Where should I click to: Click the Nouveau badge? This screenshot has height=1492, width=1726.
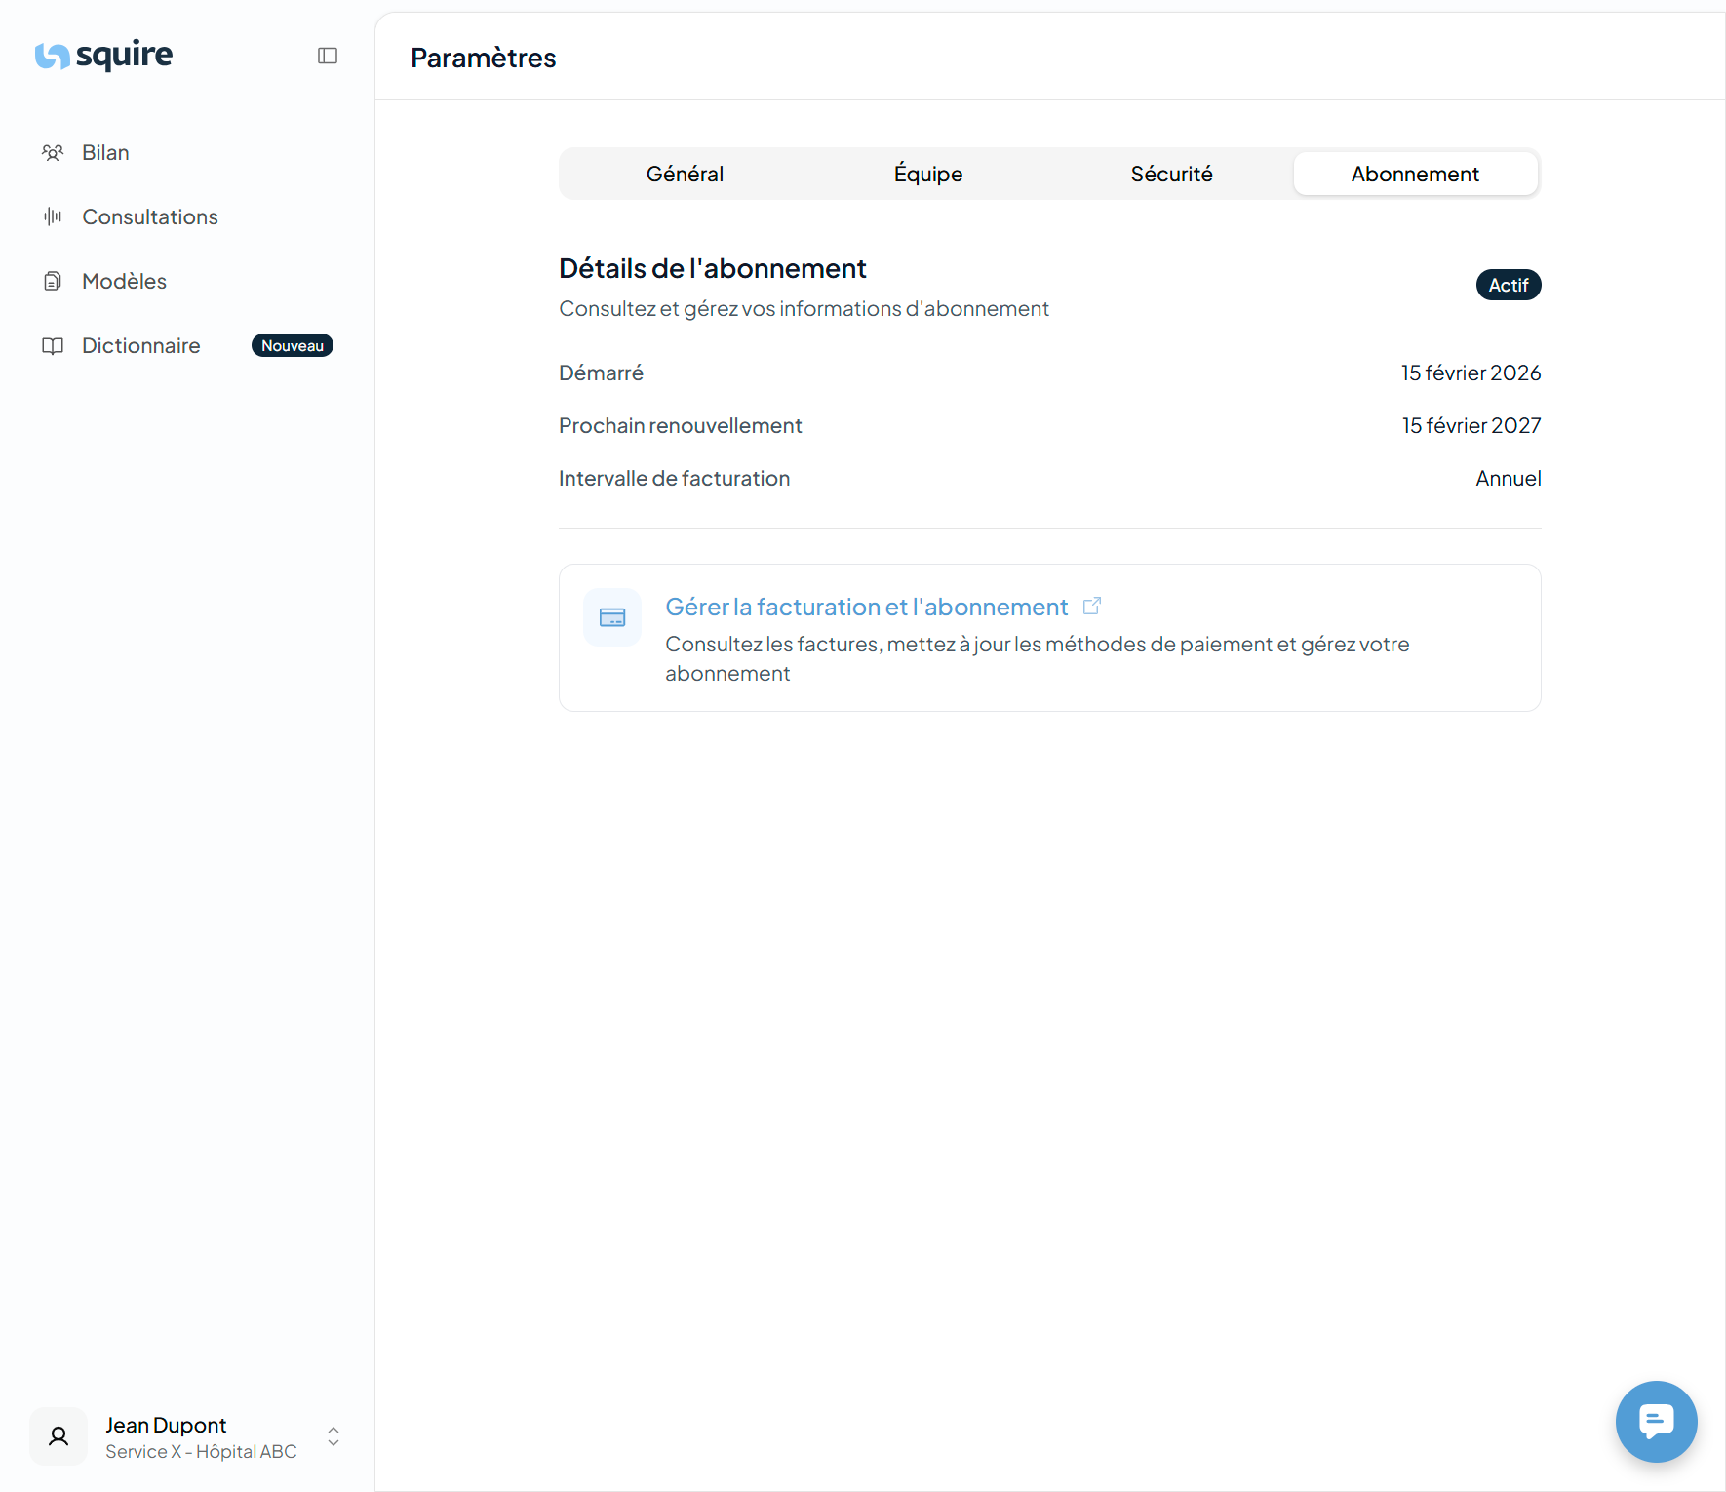pyautogui.click(x=292, y=345)
